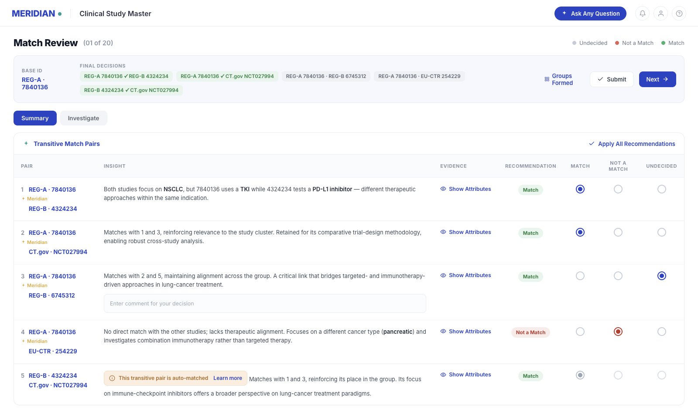
Task: Click the Undecided legend item
Action: pyautogui.click(x=590, y=43)
